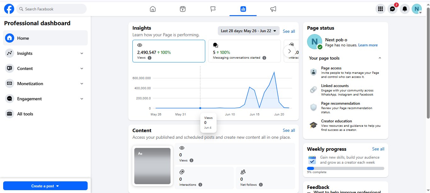Click info icon next to Interactions

point(200,184)
